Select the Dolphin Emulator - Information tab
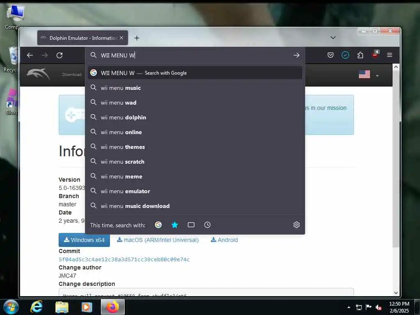Viewport: 420px width, 315px height. point(82,38)
